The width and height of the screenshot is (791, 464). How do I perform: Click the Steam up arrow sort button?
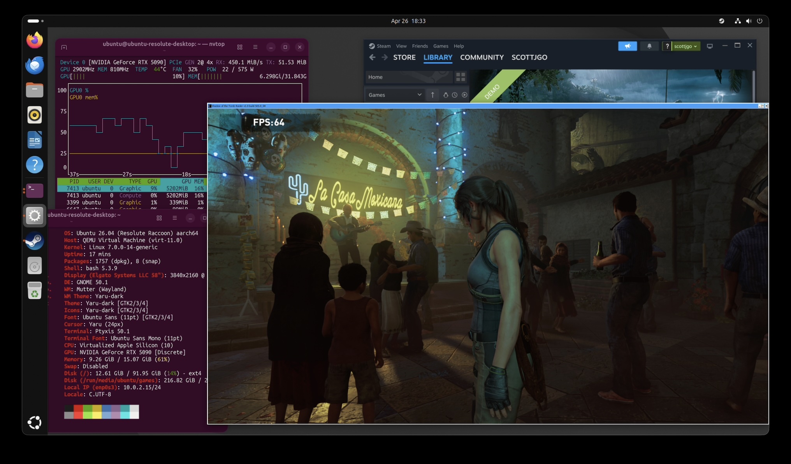point(432,95)
